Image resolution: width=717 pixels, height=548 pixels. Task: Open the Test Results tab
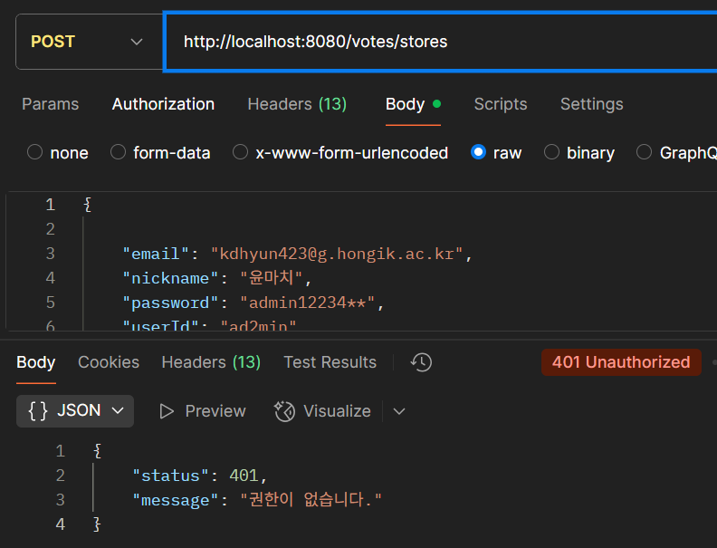pos(330,362)
